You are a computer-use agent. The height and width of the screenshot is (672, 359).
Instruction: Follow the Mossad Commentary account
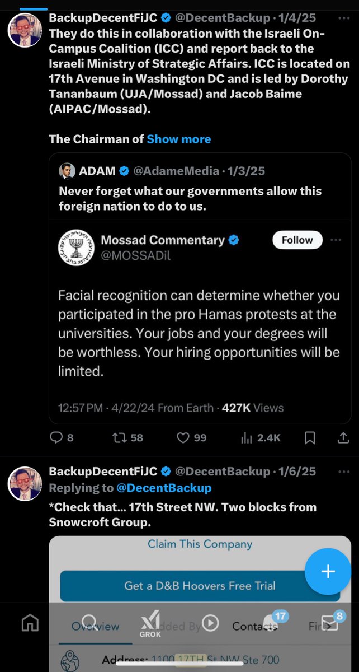click(297, 240)
